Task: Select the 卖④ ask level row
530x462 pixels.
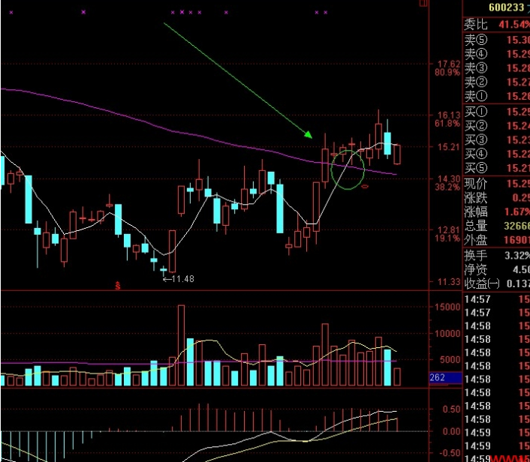Action: click(496, 54)
